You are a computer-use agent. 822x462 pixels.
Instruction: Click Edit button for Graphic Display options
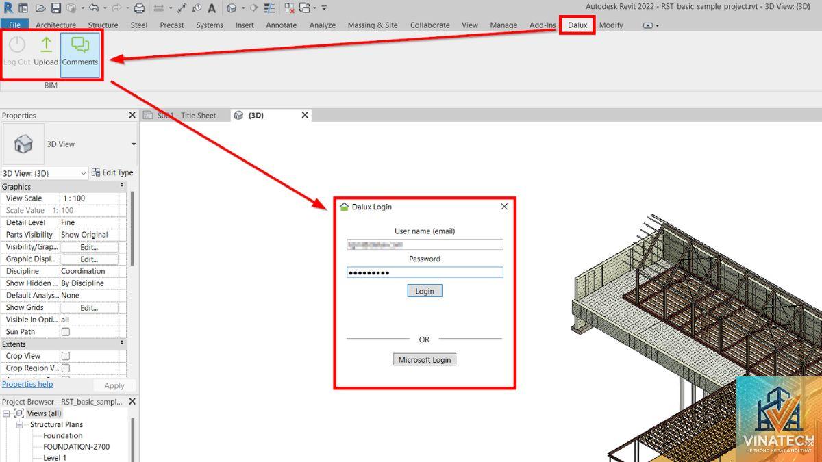(x=89, y=259)
